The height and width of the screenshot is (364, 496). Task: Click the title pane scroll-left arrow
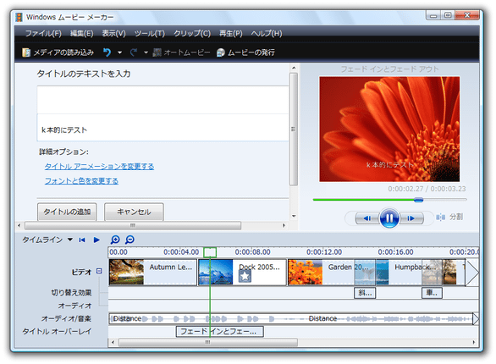(19, 225)
